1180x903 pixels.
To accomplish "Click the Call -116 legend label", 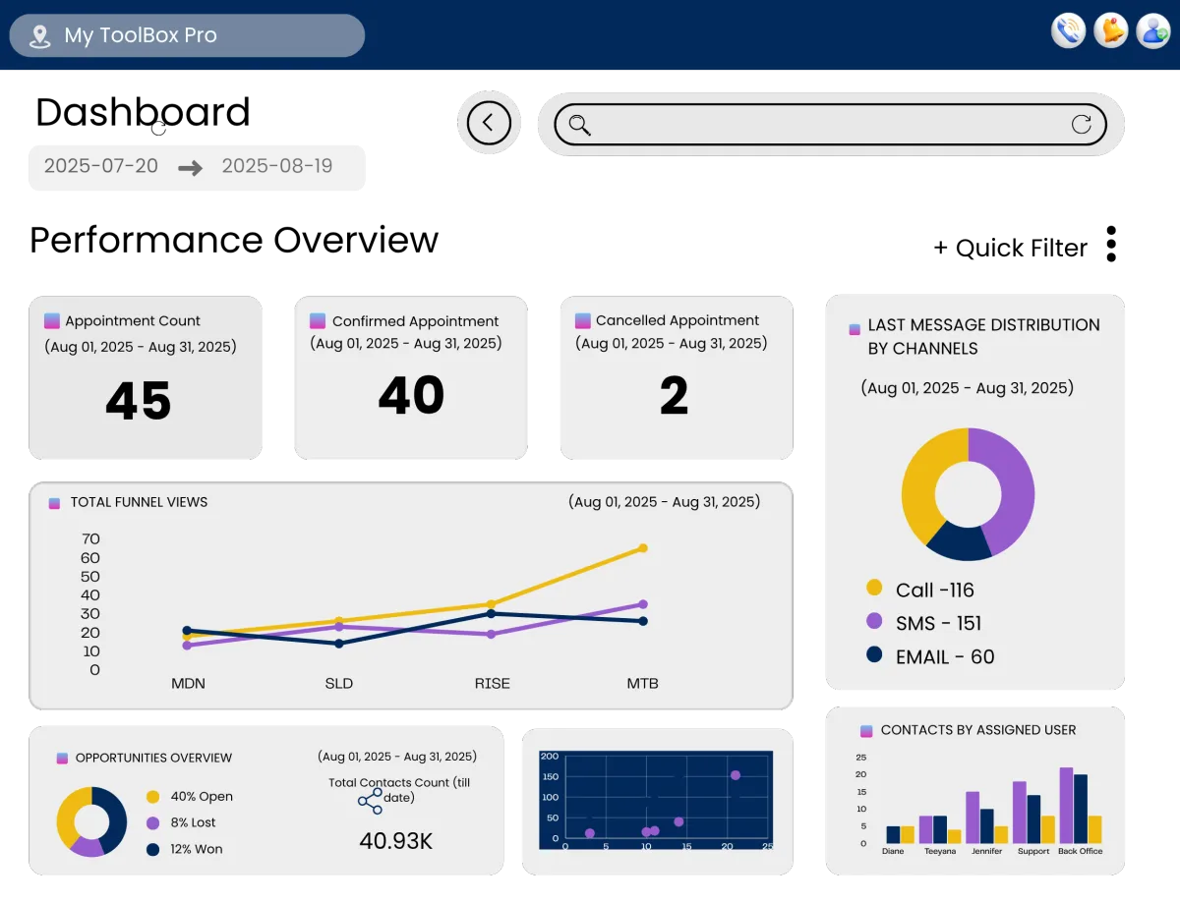I will point(935,590).
